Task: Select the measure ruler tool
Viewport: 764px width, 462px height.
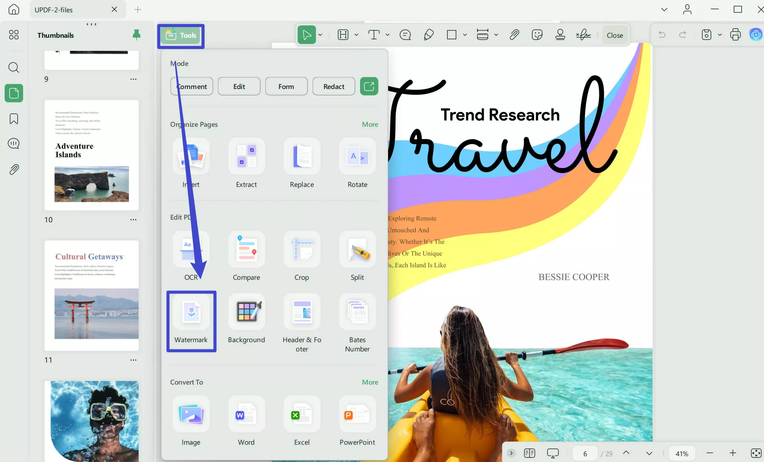Action: tap(483, 35)
